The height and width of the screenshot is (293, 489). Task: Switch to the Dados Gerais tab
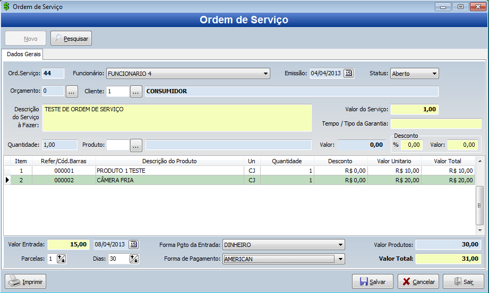23,54
